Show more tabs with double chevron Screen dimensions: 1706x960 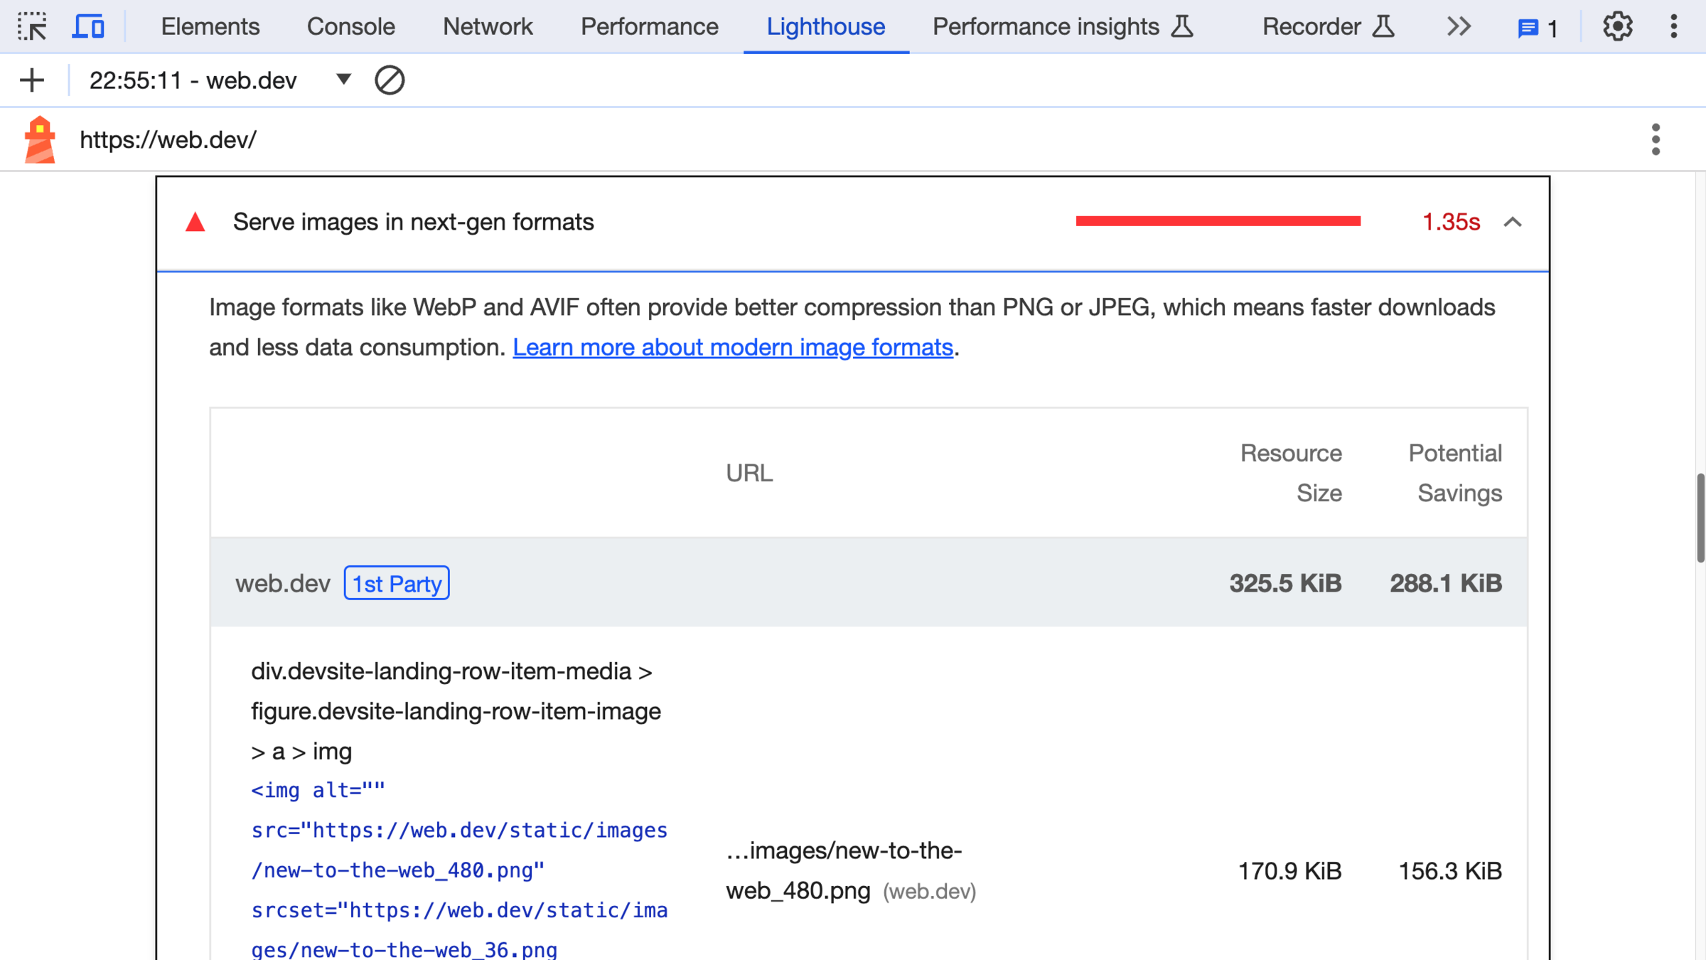[1459, 26]
